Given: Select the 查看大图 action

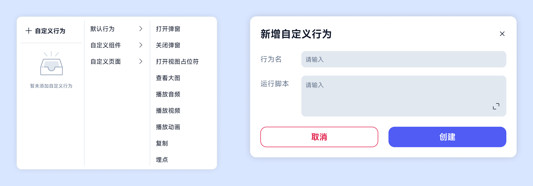Looking at the screenshot, I should pyautogui.click(x=168, y=78).
